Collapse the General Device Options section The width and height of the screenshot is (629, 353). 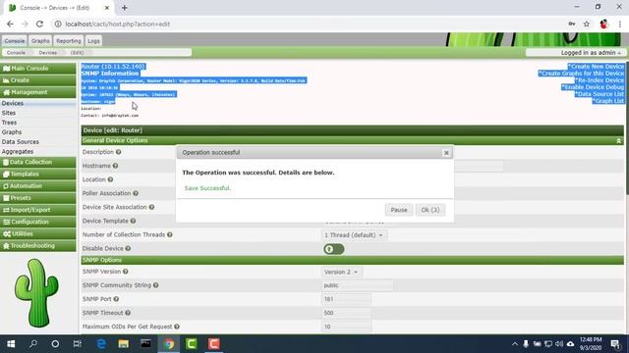coord(618,141)
